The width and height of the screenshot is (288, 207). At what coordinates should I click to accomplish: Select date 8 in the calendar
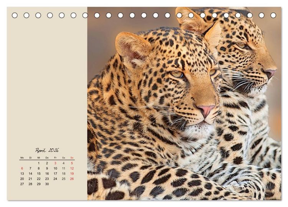[39, 169]
